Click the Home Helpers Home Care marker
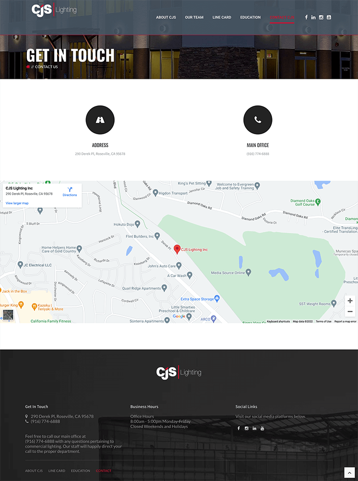 pyautogui.click(x=79, y=248)
